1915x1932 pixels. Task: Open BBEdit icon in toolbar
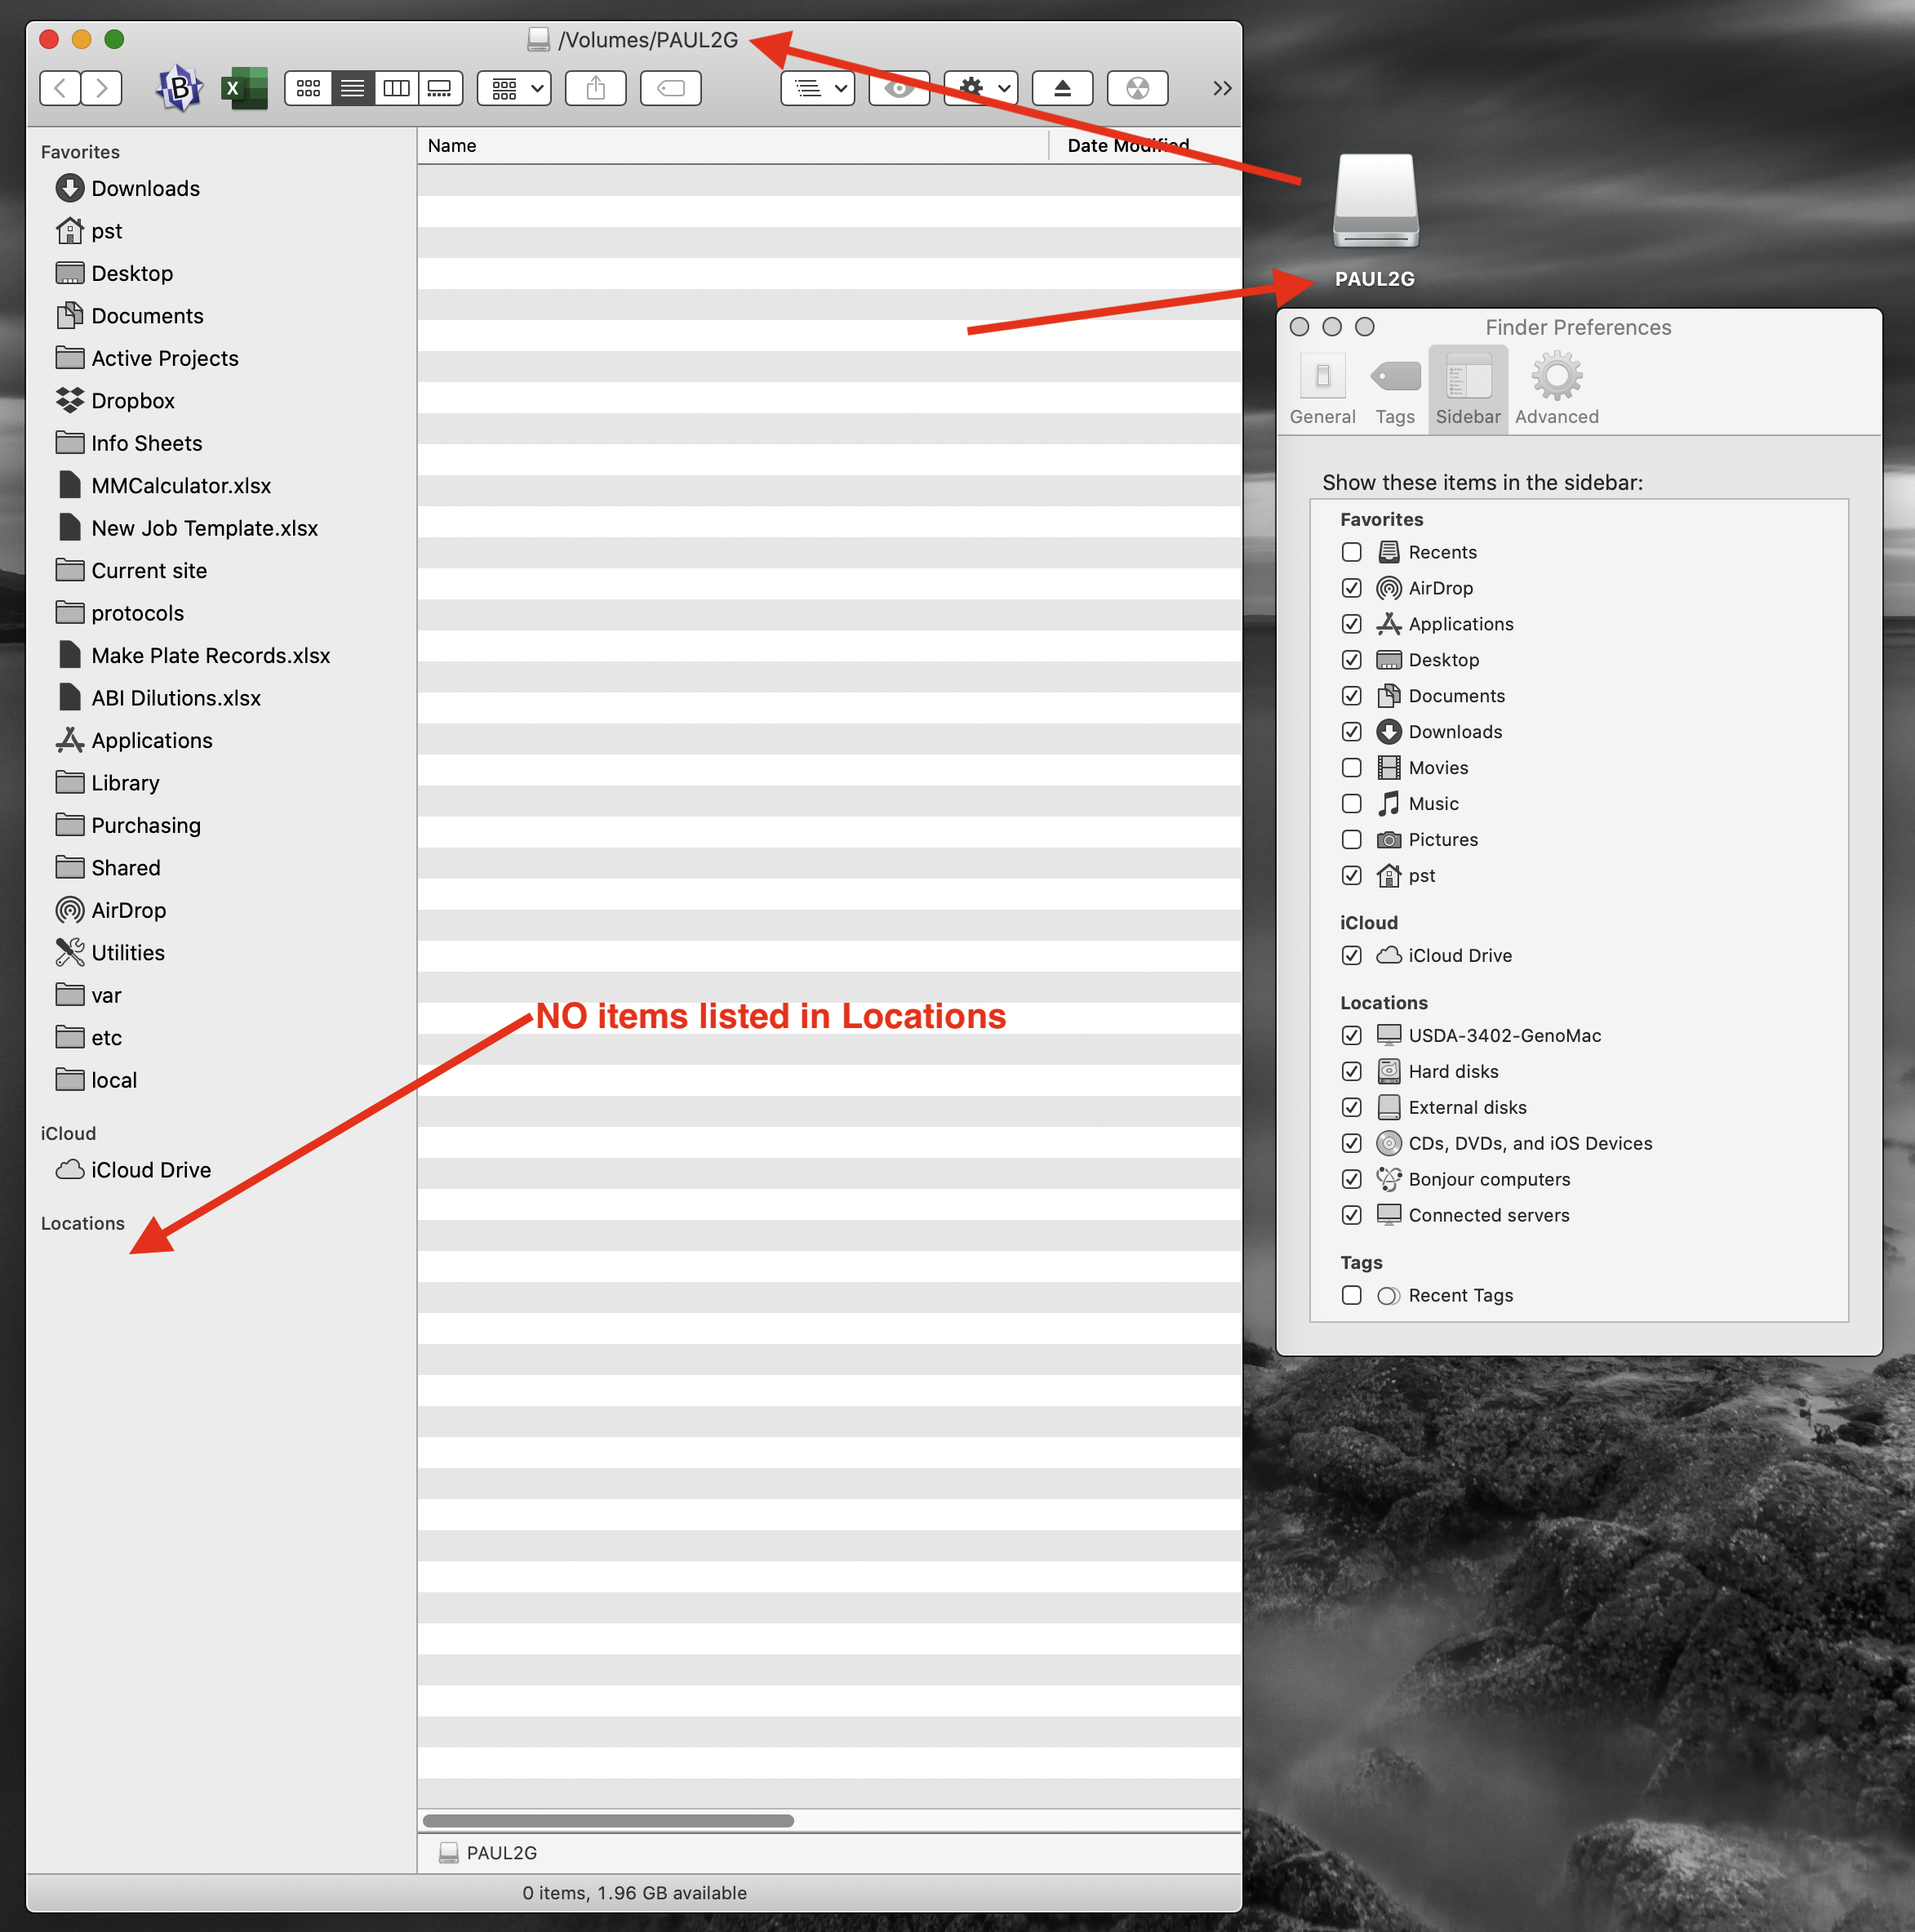pyautogui.click(x=180, y=88)
